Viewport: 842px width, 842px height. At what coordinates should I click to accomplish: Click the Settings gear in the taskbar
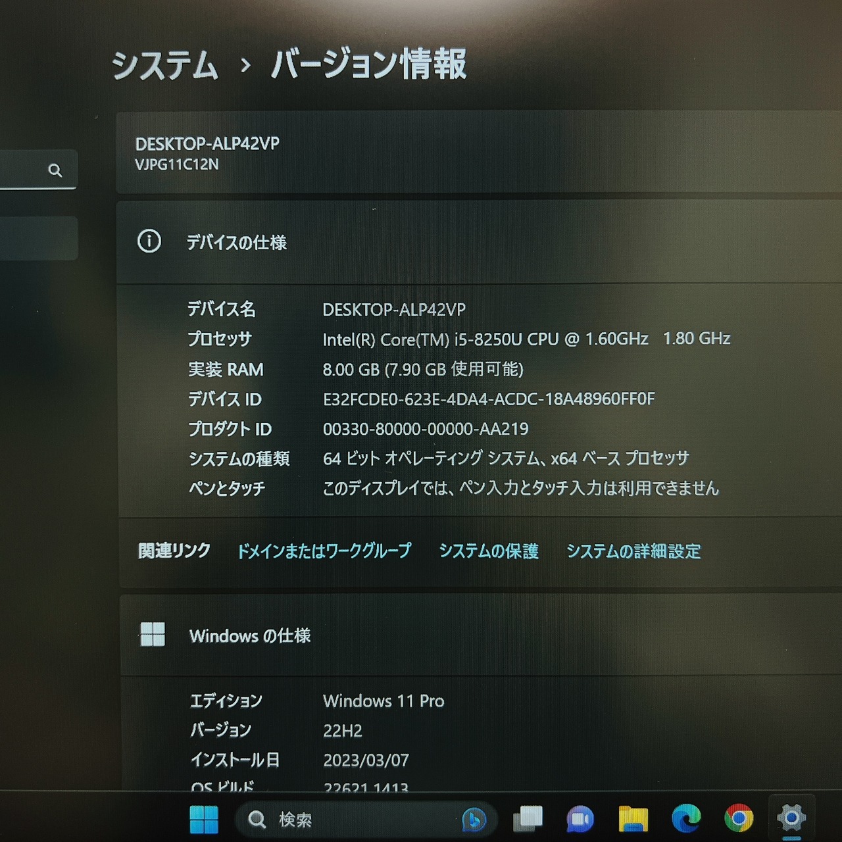click(x=791, y=818)
